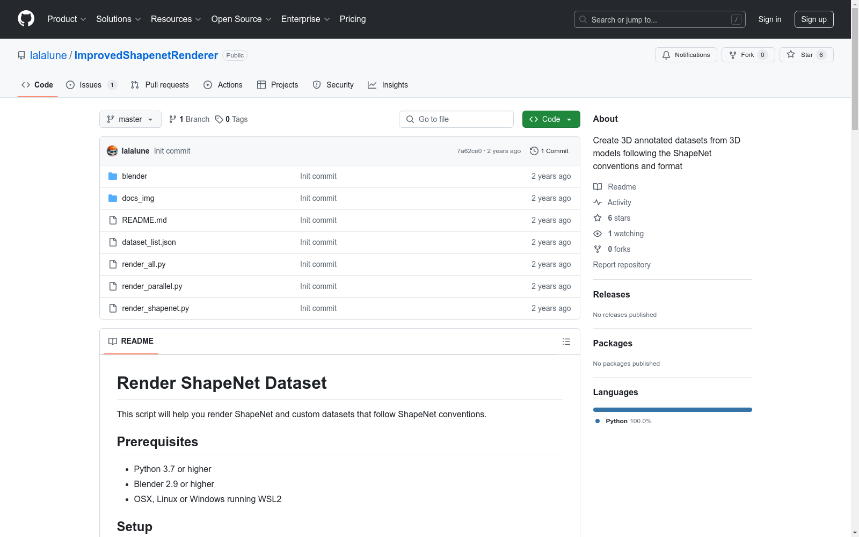
Task: Go to the Insights tab
Action: (x=388, y=85)
